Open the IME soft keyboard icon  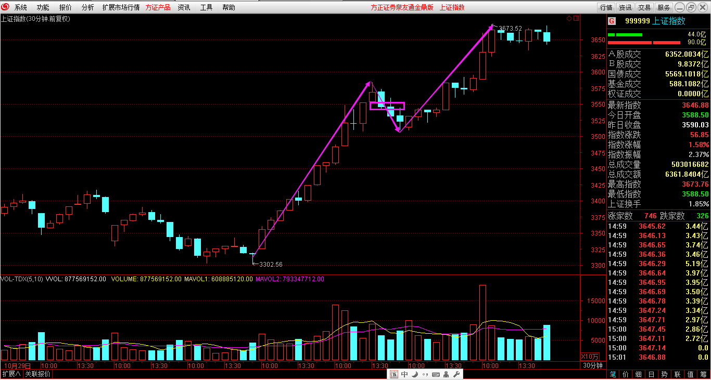(x=436, y=374)
